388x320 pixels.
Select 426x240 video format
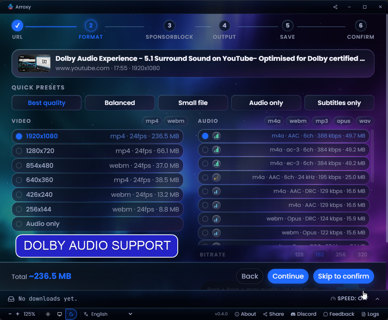98,195
